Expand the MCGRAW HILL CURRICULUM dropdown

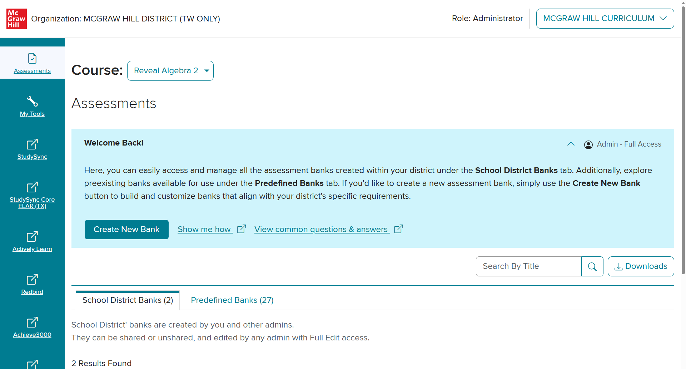pyautogui.click(x=605, y=19)
